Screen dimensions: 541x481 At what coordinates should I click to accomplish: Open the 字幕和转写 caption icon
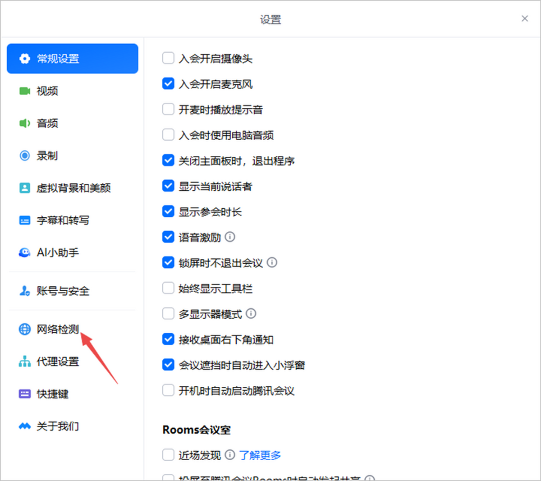24,220
